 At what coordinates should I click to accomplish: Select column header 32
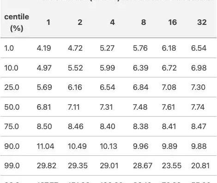202,22
